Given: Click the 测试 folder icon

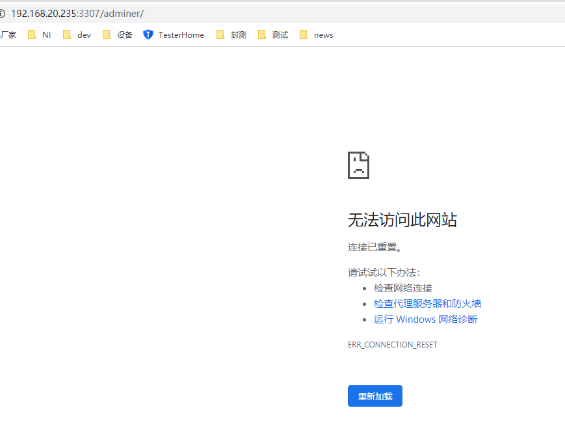Looking at the screenshot, I should 262,35.
